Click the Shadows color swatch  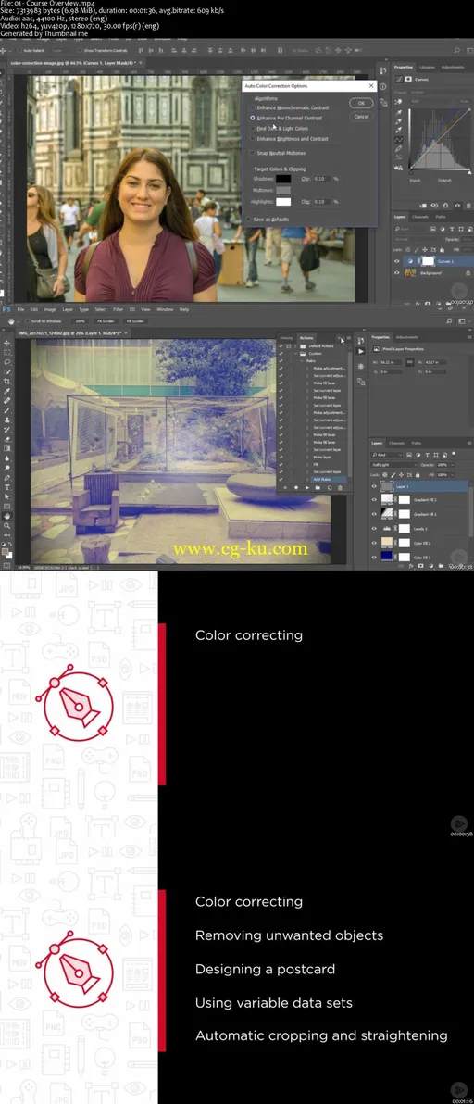coord(282,179)
